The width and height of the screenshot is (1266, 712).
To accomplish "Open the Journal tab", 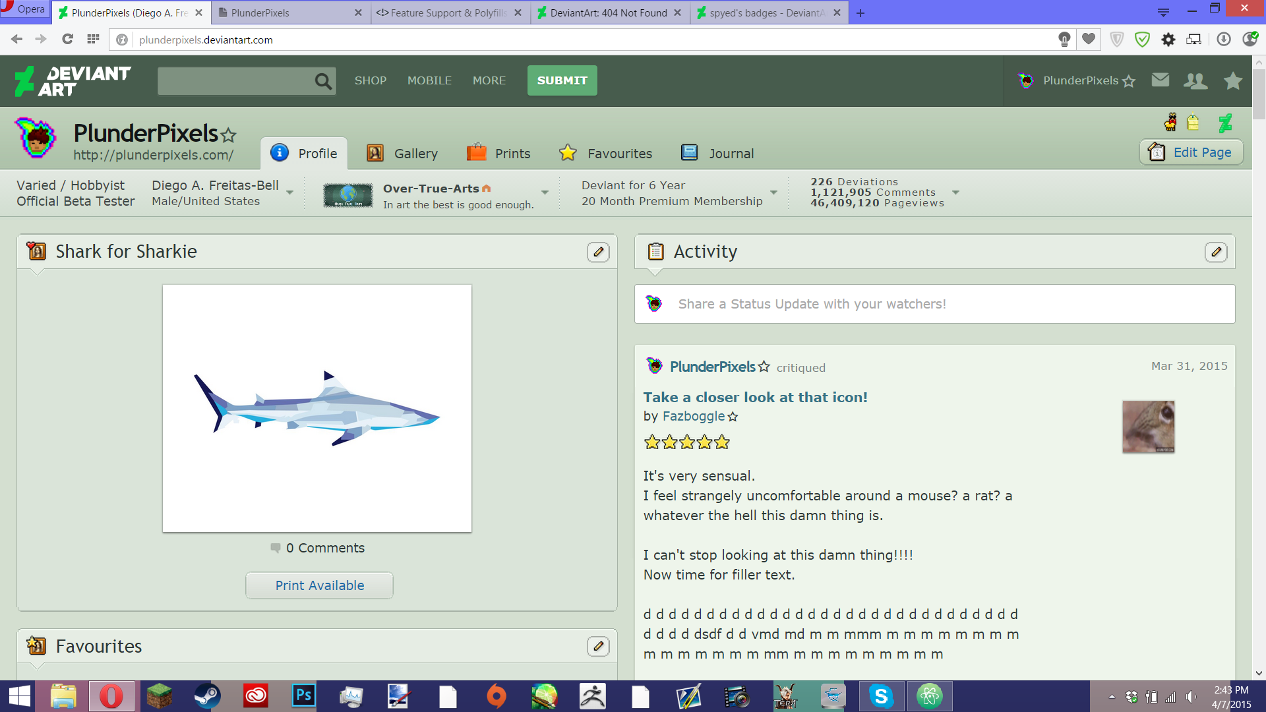I will [731, 153].
